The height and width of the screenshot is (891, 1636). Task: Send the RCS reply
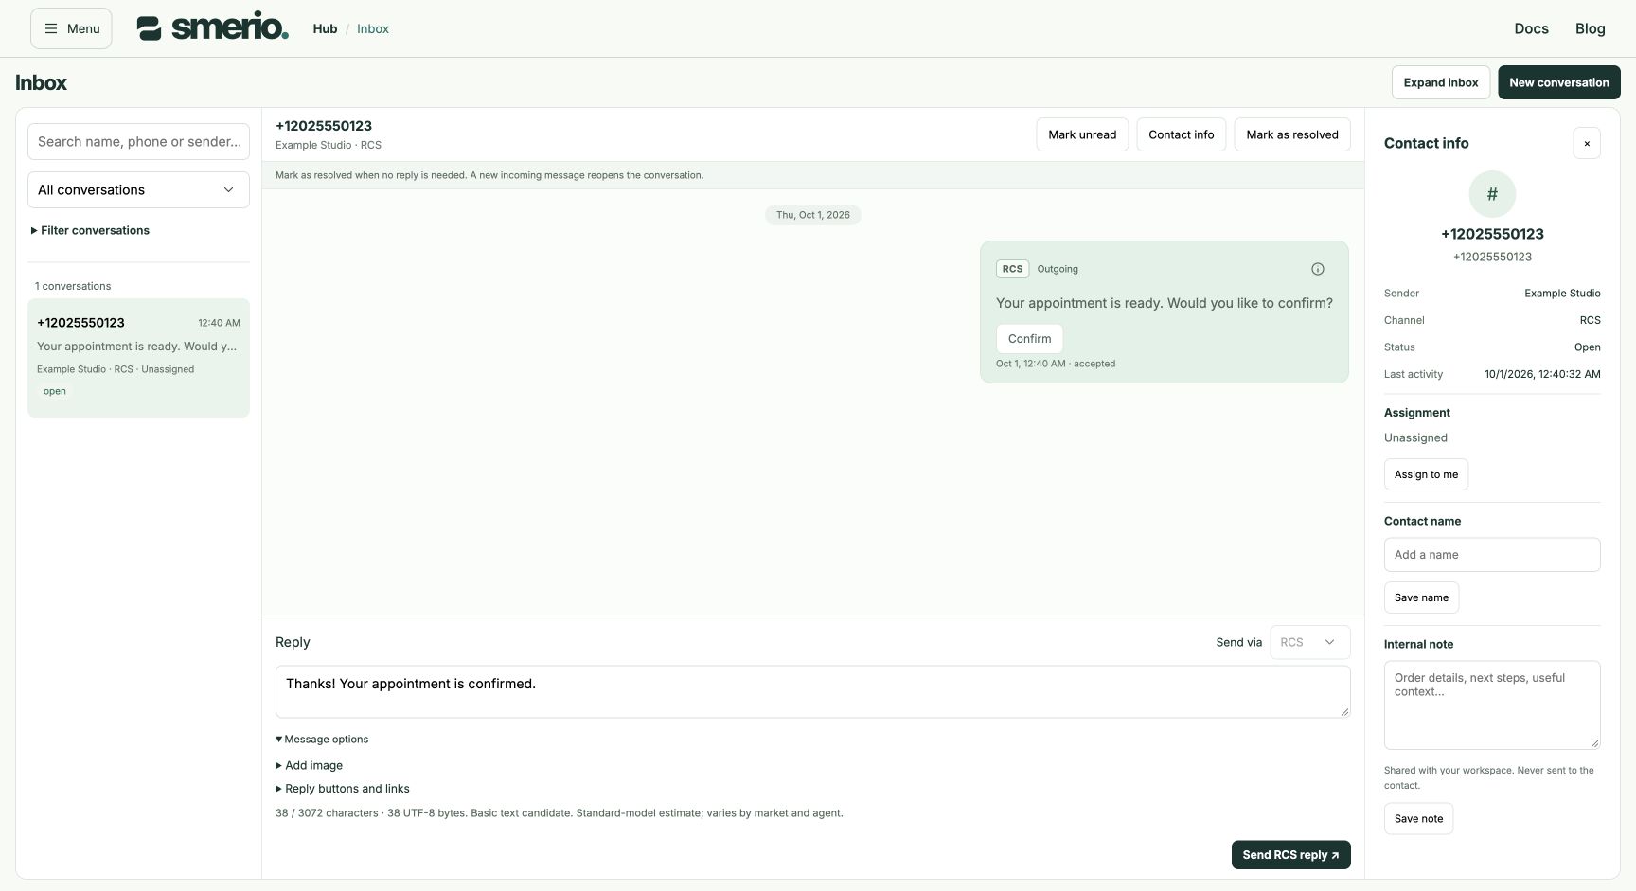[1290, 854]
